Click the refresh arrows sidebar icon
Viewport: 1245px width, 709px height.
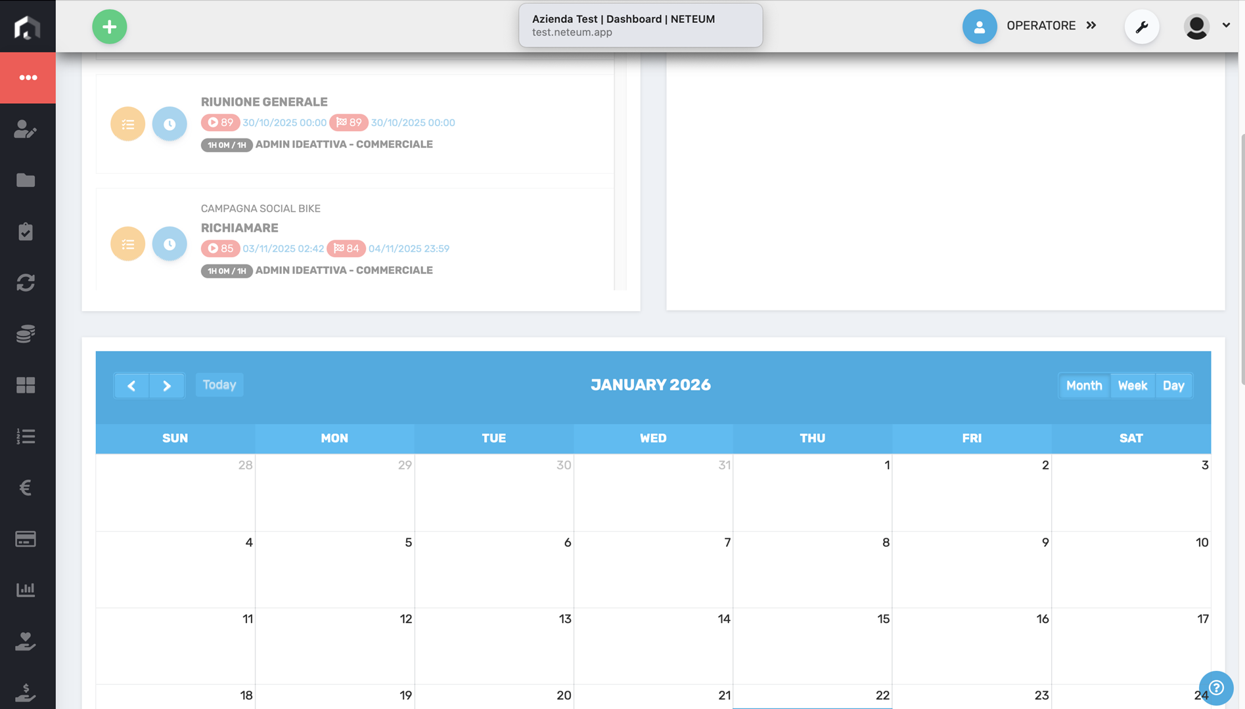click(x=26, y=283)
